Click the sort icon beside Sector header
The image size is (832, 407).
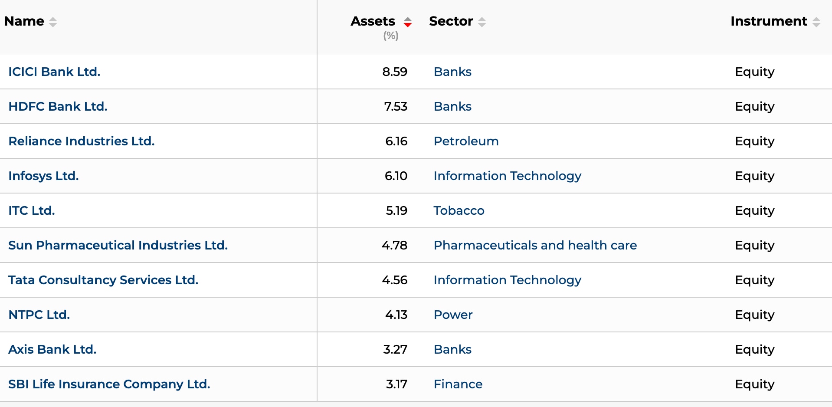tap(482, 22)
